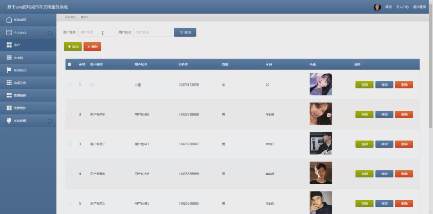The width and height of the screenshot is (433, 214).
Task: Click the 用户姓名7 cell
Action: (142, 144)
